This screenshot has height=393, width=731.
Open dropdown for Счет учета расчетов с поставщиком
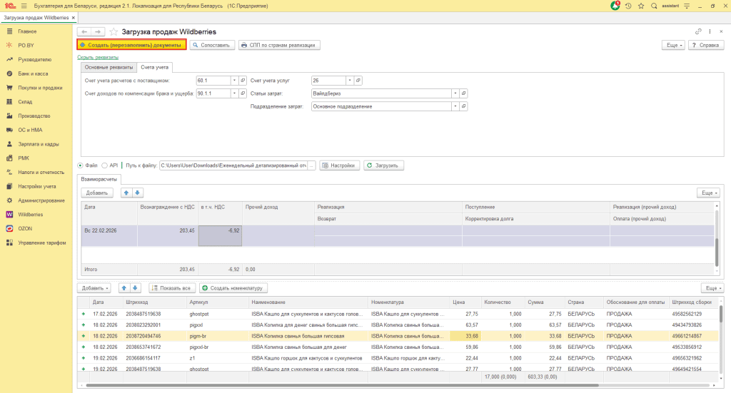(x=234, y=81)
